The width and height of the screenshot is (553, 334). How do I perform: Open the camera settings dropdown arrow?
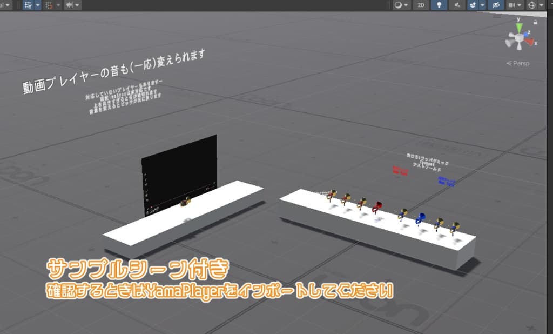click(x=518, y=5)
